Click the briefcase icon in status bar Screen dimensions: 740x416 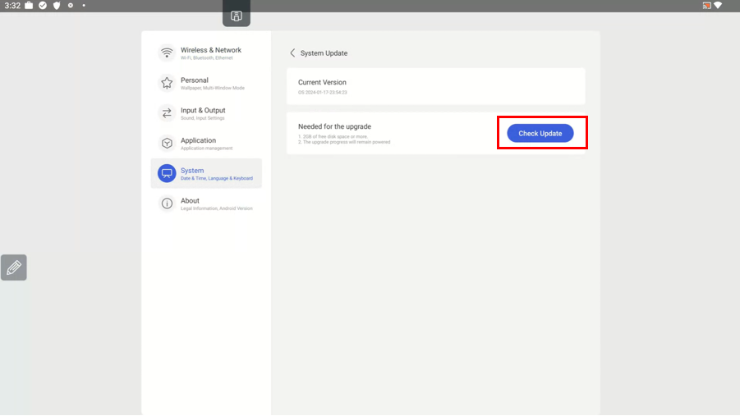click(x=29, y=6)
